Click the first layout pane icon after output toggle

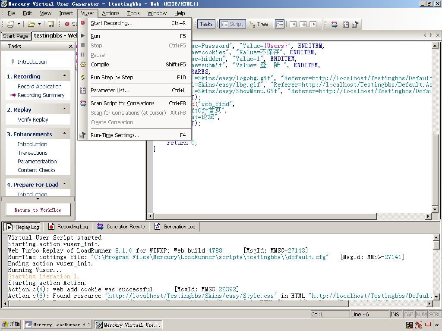[293, 24]
